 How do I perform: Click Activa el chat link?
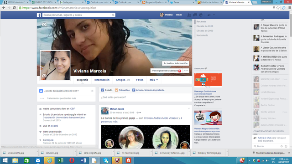click(x=264, y=138)
